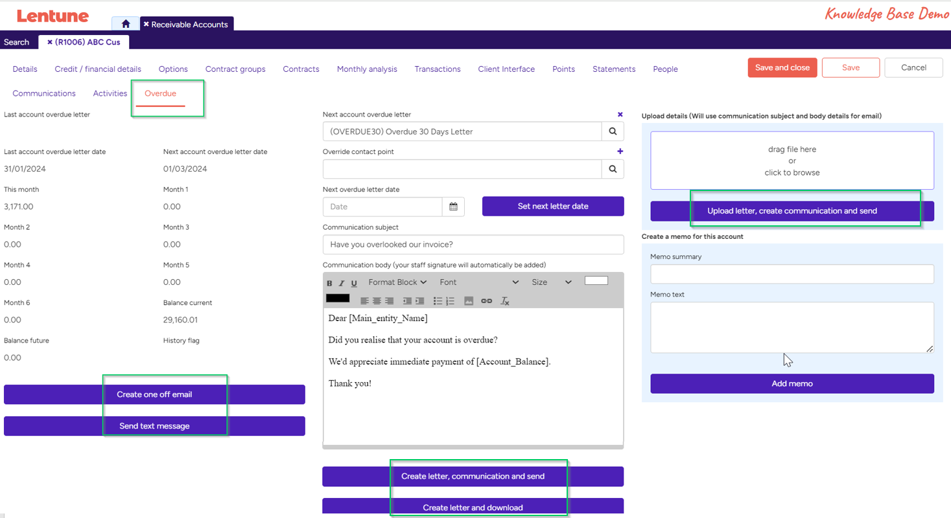Click Create letter, communication and send
The width and height of the screenshot is (951, 518).
[473, 477]
